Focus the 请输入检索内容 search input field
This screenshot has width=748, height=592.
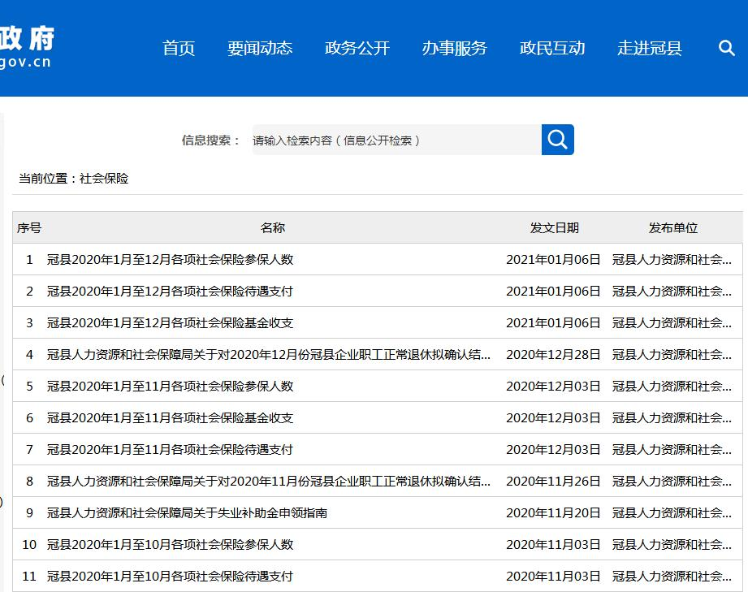pyautogui.click(x=396, y=140)
